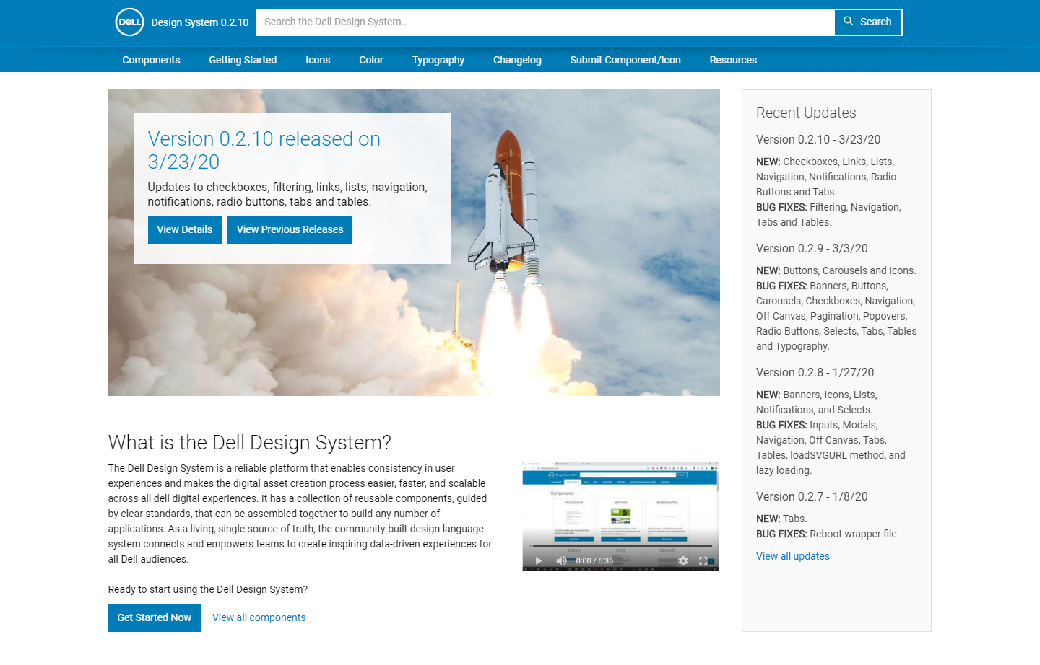Mute the video using the speaker icon
Screen dimensions: 1040x665
tap(561, 560)
